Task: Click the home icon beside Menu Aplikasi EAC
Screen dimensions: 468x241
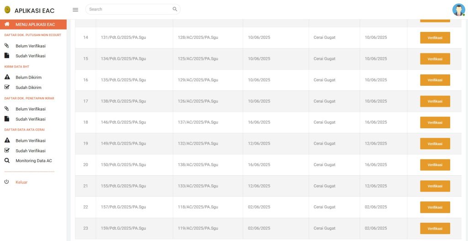Action: pyautogui.click(x=7, y=24)
